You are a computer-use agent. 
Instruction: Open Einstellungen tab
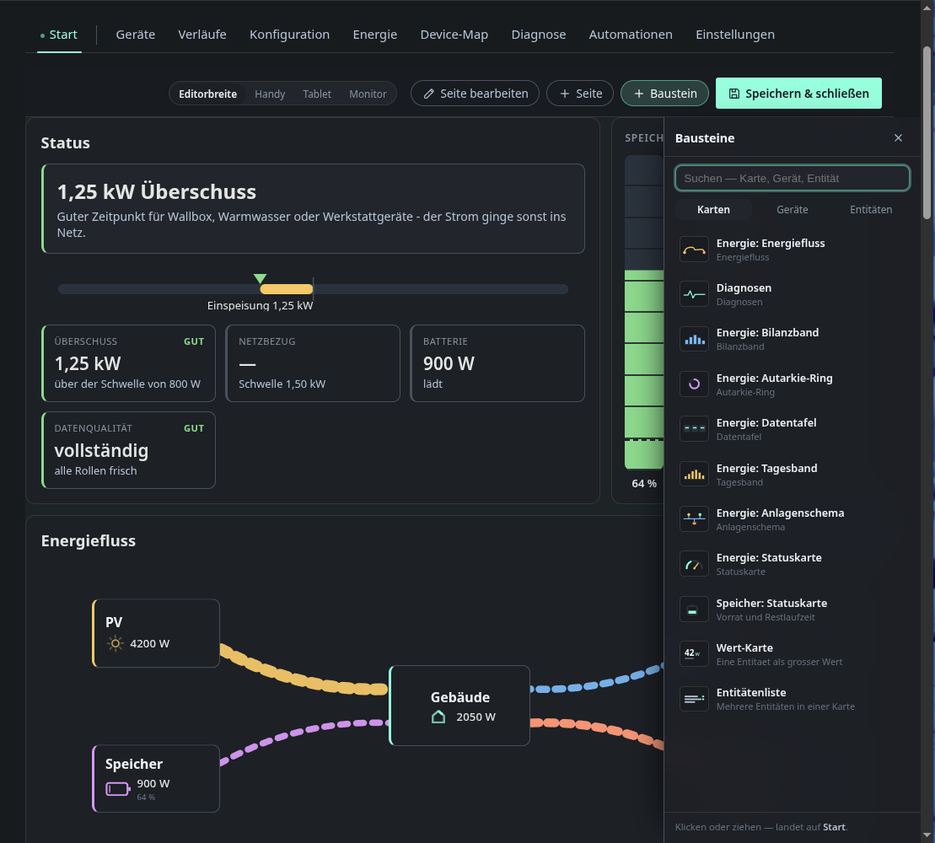point(735,35)
